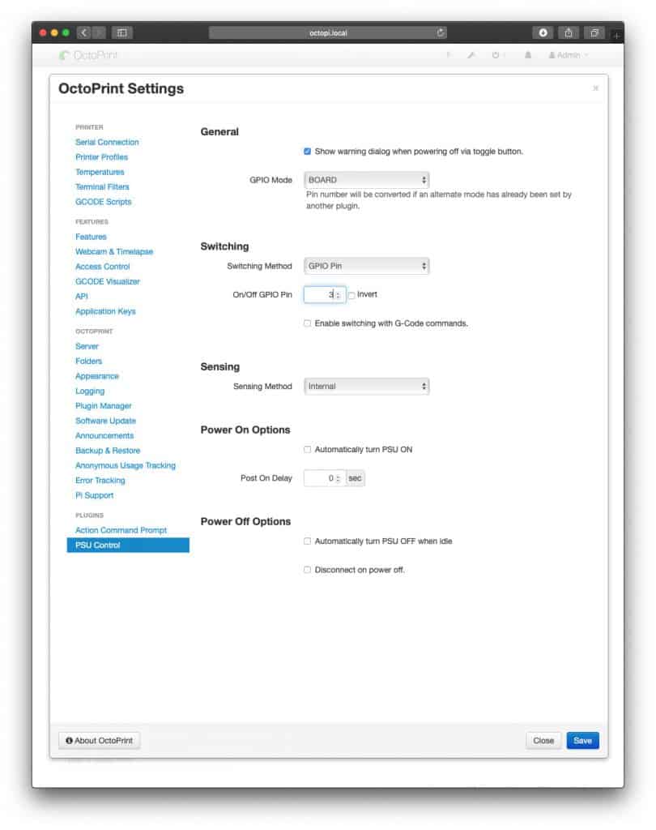The height and width of the screenshot is (830, 656).
Task: Open the notifications bell in navbar
Action: point(527,55)
